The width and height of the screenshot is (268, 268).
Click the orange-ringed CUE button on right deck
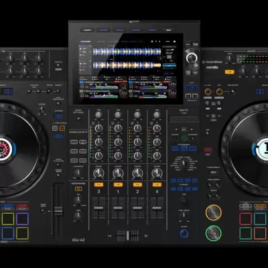[x=214, y=212]
